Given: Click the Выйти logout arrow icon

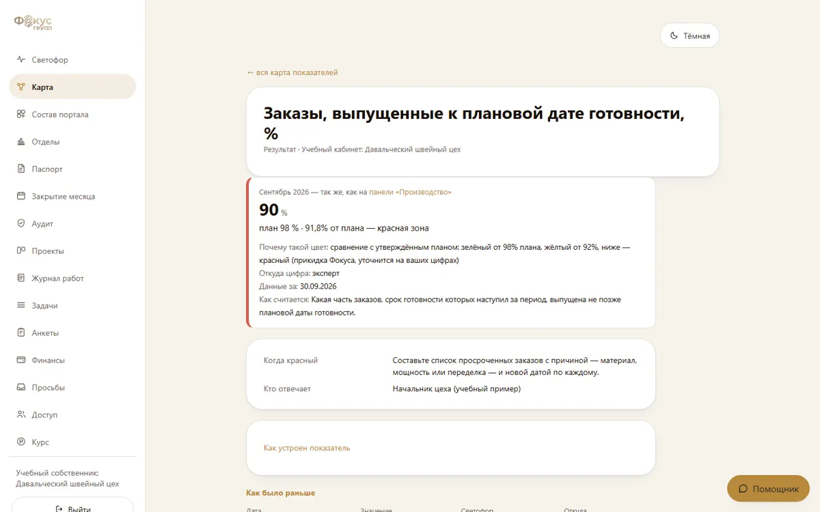Looking at the screenshot, I should (59, 509).
